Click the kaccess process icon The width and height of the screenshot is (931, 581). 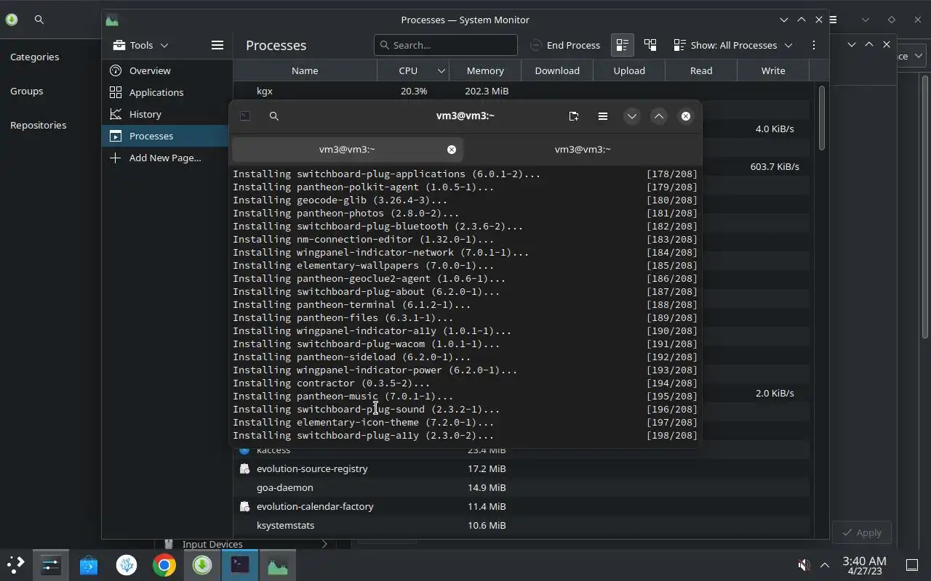coord(244,450)
